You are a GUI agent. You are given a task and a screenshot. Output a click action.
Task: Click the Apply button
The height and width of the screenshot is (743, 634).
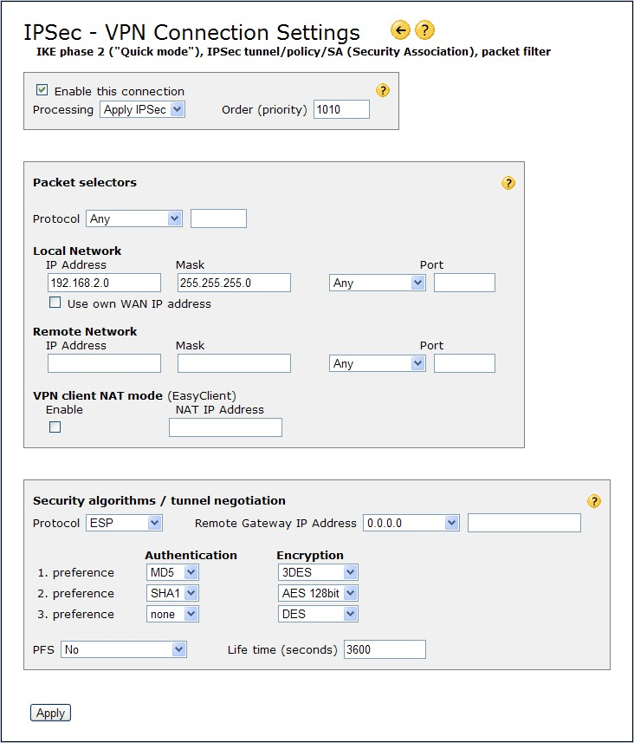[x=50, y=713]
